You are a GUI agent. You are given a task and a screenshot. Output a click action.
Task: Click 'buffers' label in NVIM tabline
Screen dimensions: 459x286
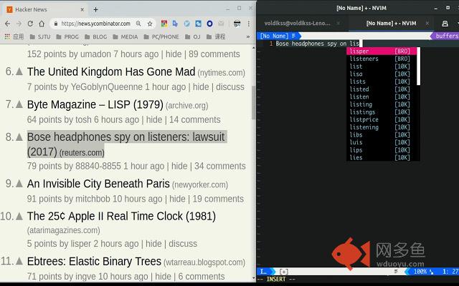coord(447,36)
